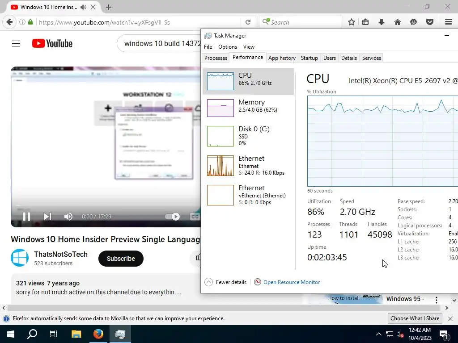Open Task Manager File menu

coord(208,46)
